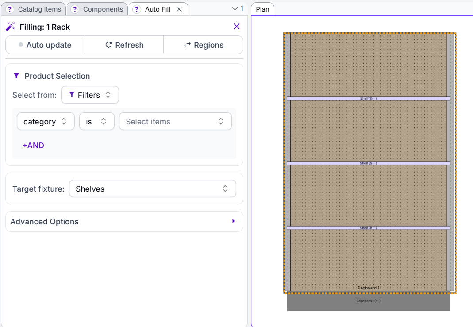Open the Select items dropdown
Screen dimensions: 473x327
point(175,122)
